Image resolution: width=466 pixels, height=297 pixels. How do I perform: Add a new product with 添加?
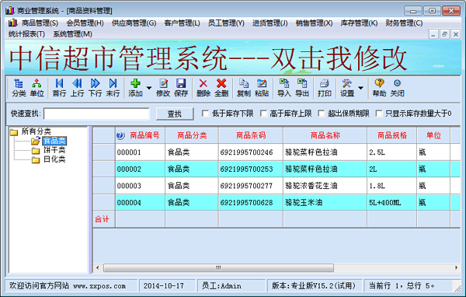135,88
